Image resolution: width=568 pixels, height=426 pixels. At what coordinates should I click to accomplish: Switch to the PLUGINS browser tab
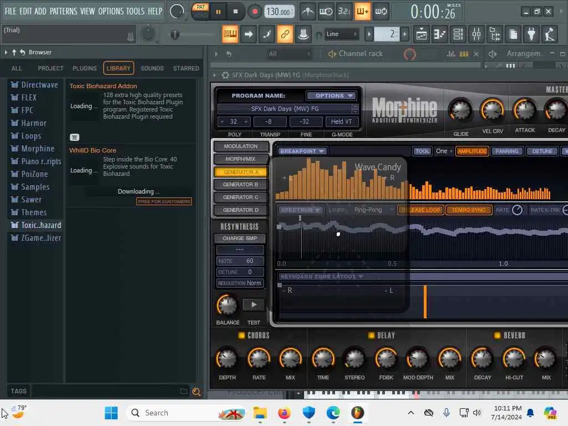[84, 68]
